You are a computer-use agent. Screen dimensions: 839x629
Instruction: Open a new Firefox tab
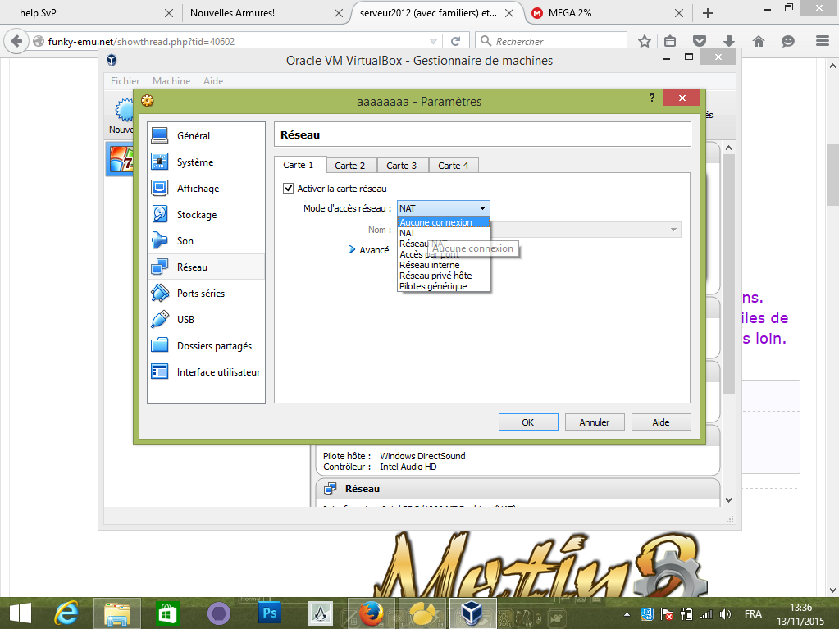(708, 13)
